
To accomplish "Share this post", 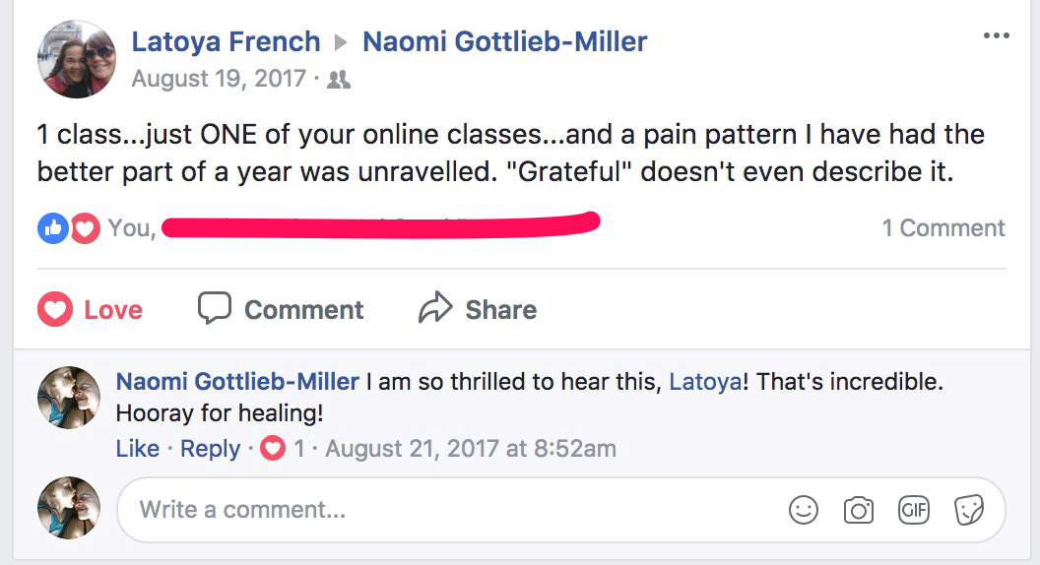I will coord(478,310).
